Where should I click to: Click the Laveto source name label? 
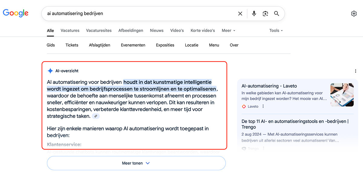click(253, 107)
